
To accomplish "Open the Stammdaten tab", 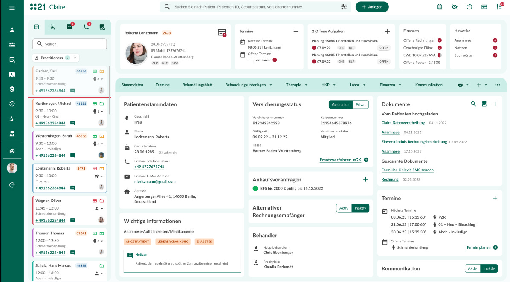I will tap(132, 85).
